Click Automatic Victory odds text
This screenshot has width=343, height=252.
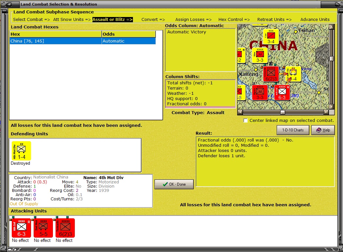pyautogui.click(x=187, y=32)
